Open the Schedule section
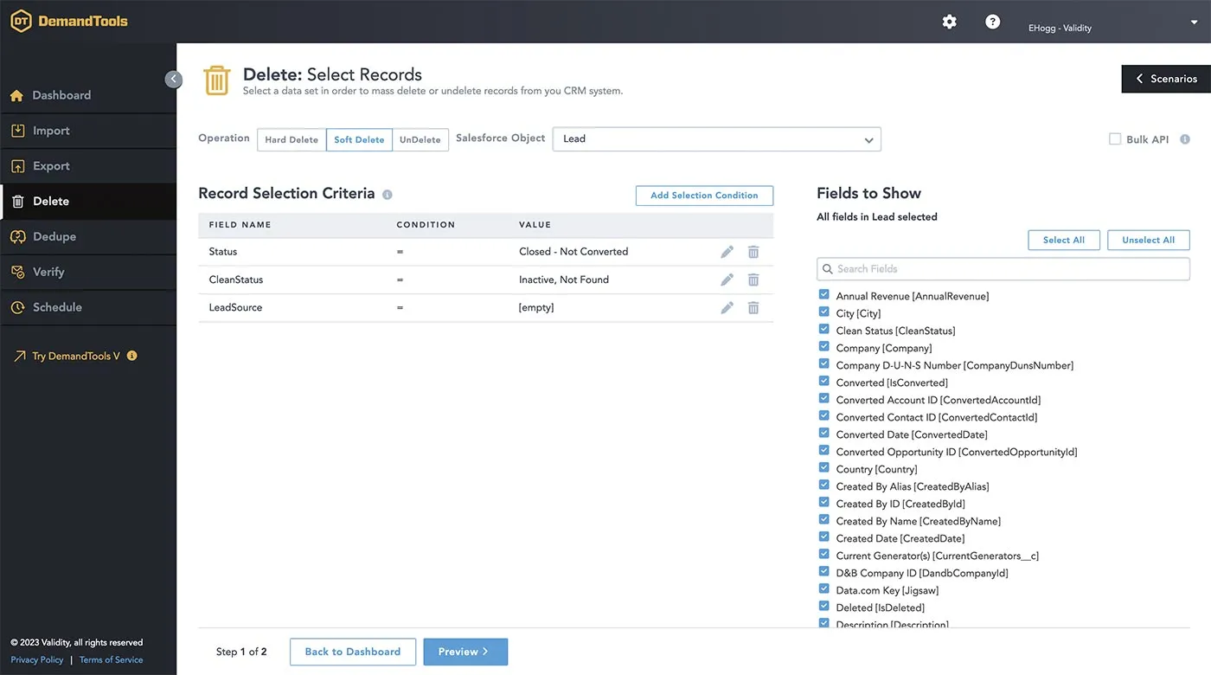The image size is (1211, 675). 88,307
